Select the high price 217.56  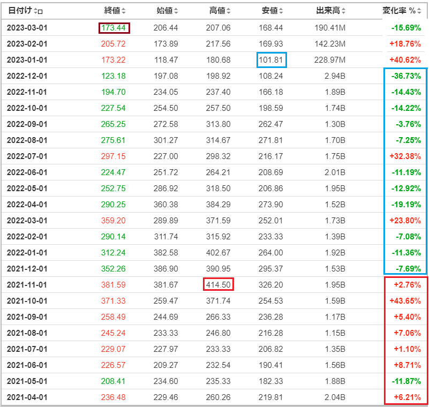pos(218,44)
